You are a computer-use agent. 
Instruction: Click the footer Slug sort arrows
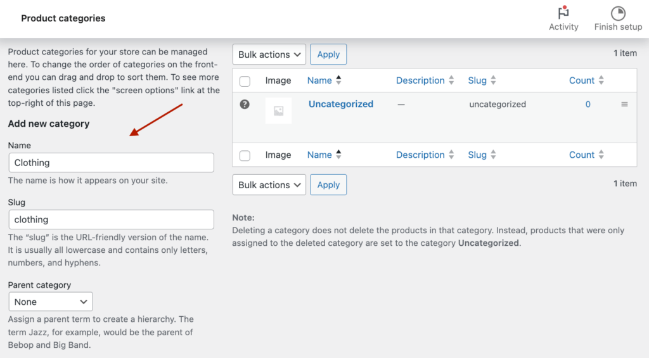click(493, 155)
